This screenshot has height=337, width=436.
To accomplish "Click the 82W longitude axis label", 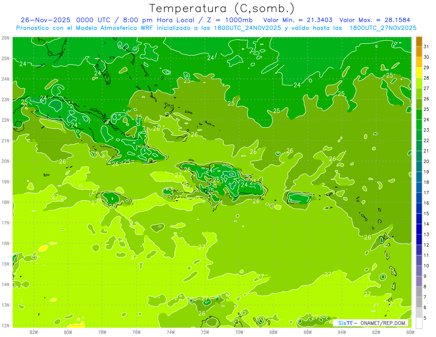I will (34, 332).
